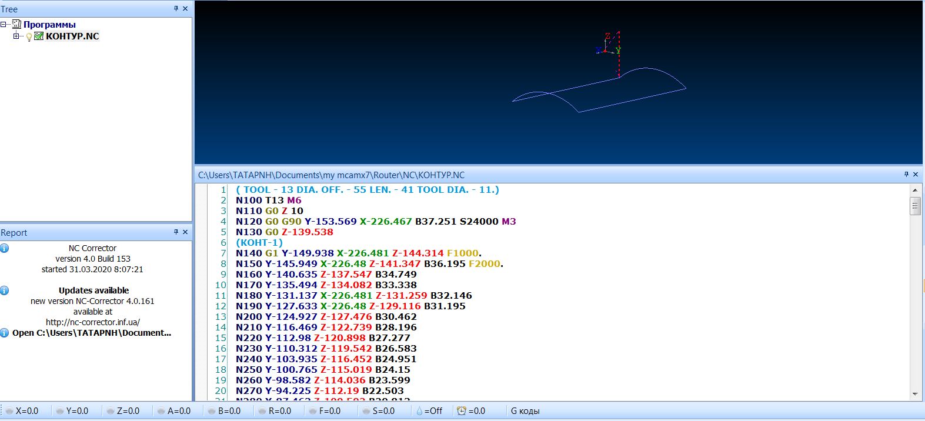Close the Tree panel
The image size is (925, 421).
(185, 9)
